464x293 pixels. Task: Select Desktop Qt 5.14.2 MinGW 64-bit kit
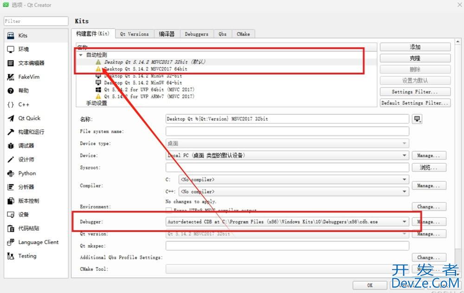(142, 82)
